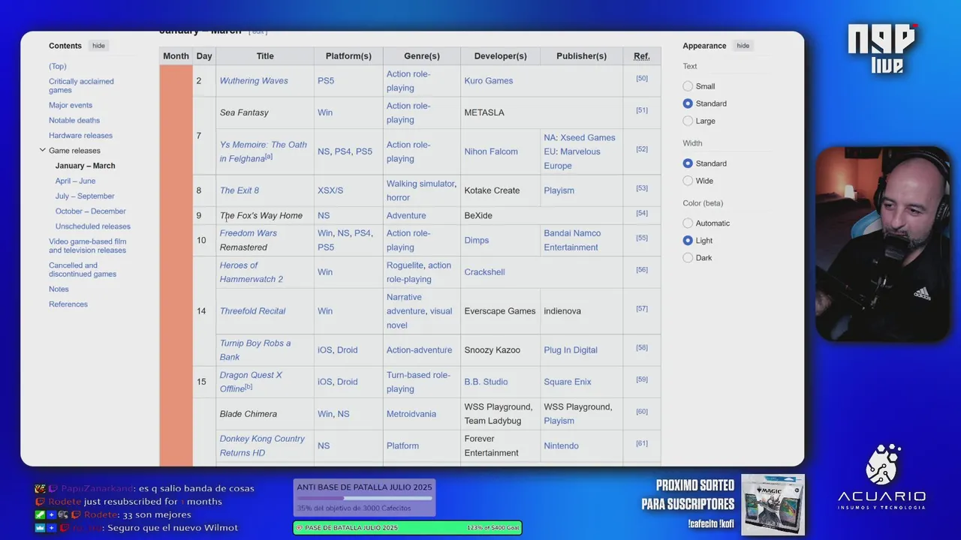The image size is (961, 540).
Task: Sort table by Publisher(s) column header
Action: point(582,56)
